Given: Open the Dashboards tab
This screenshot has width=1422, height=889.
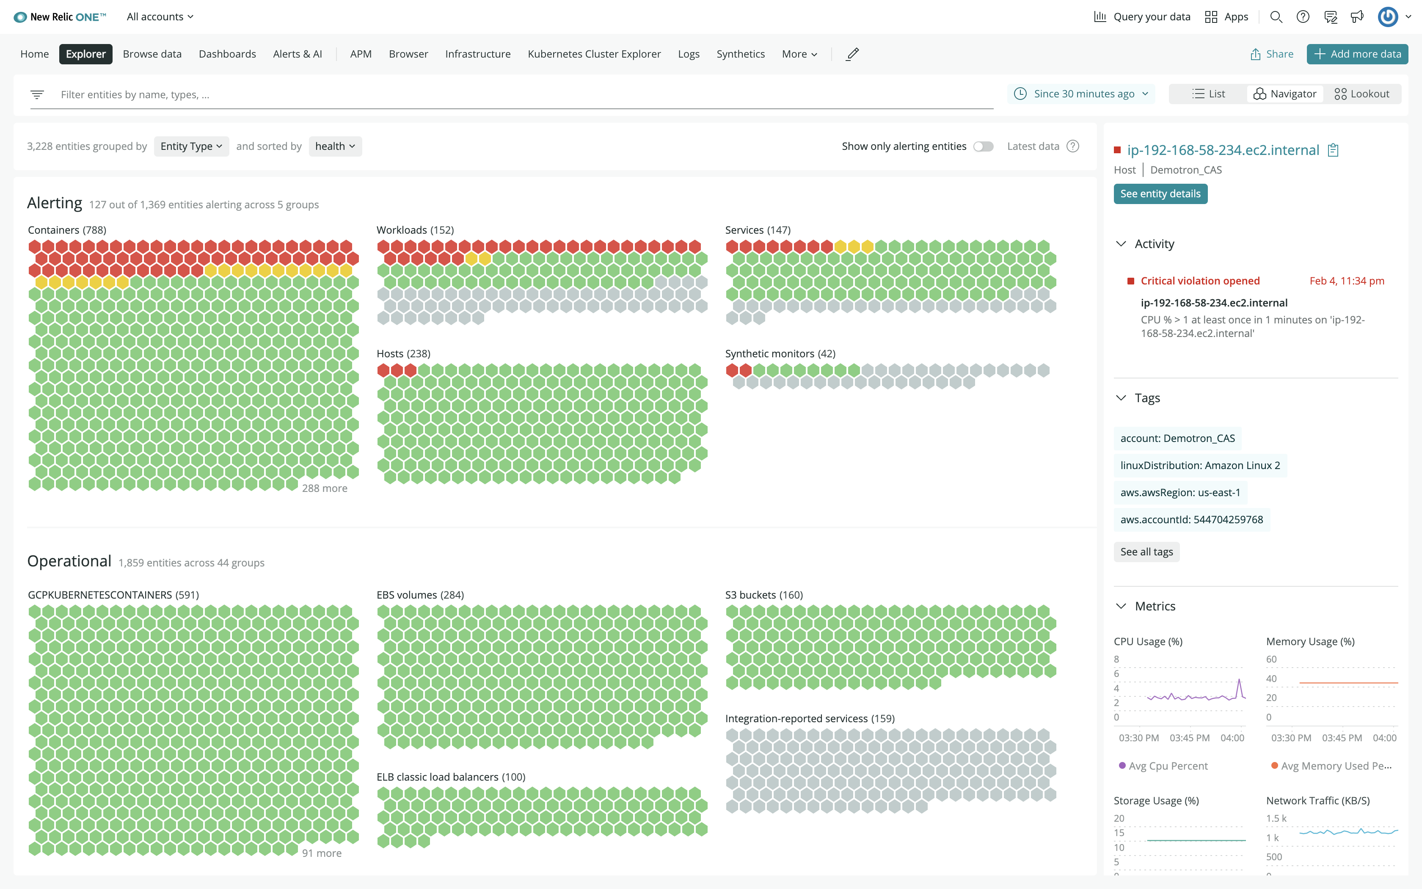Looking at the screenshot, I should [227, 54].
